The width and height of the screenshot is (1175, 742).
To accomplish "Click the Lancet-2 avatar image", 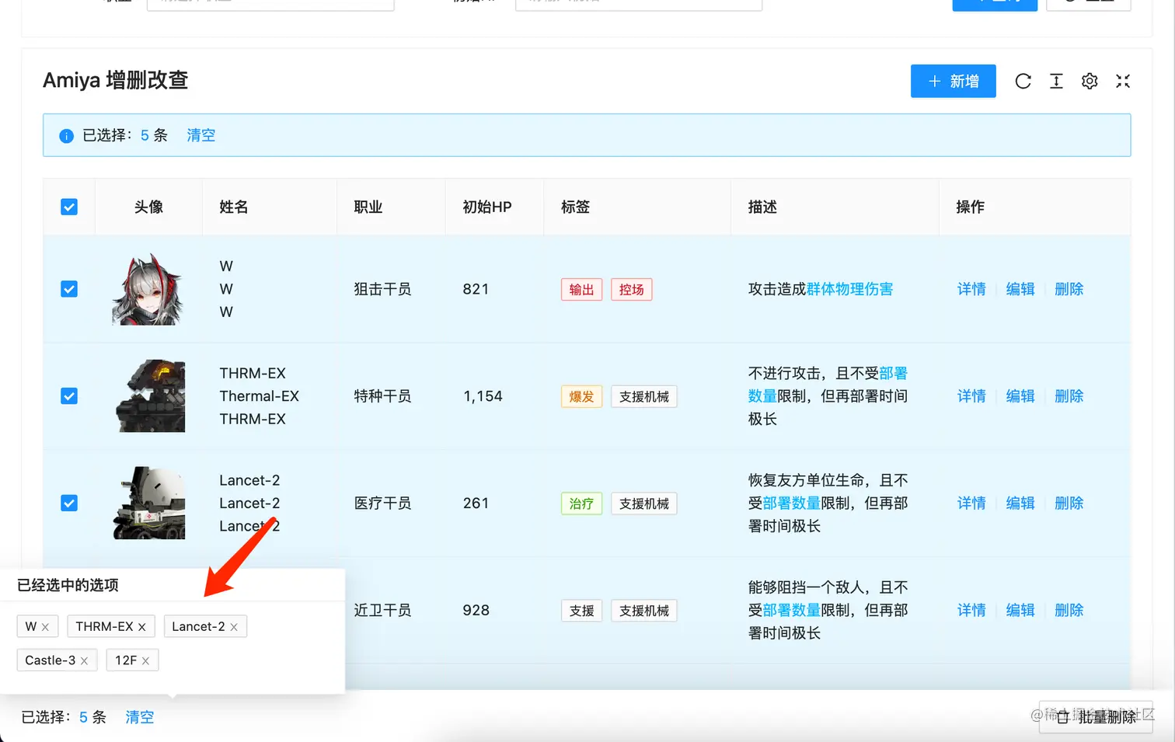I will click(149, 503).
